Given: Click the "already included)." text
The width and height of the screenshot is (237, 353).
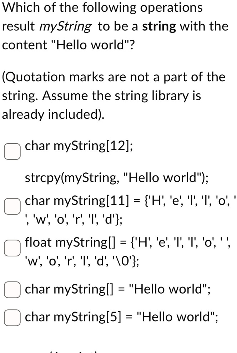Looking at the screenshot, I should coord(53,114).
